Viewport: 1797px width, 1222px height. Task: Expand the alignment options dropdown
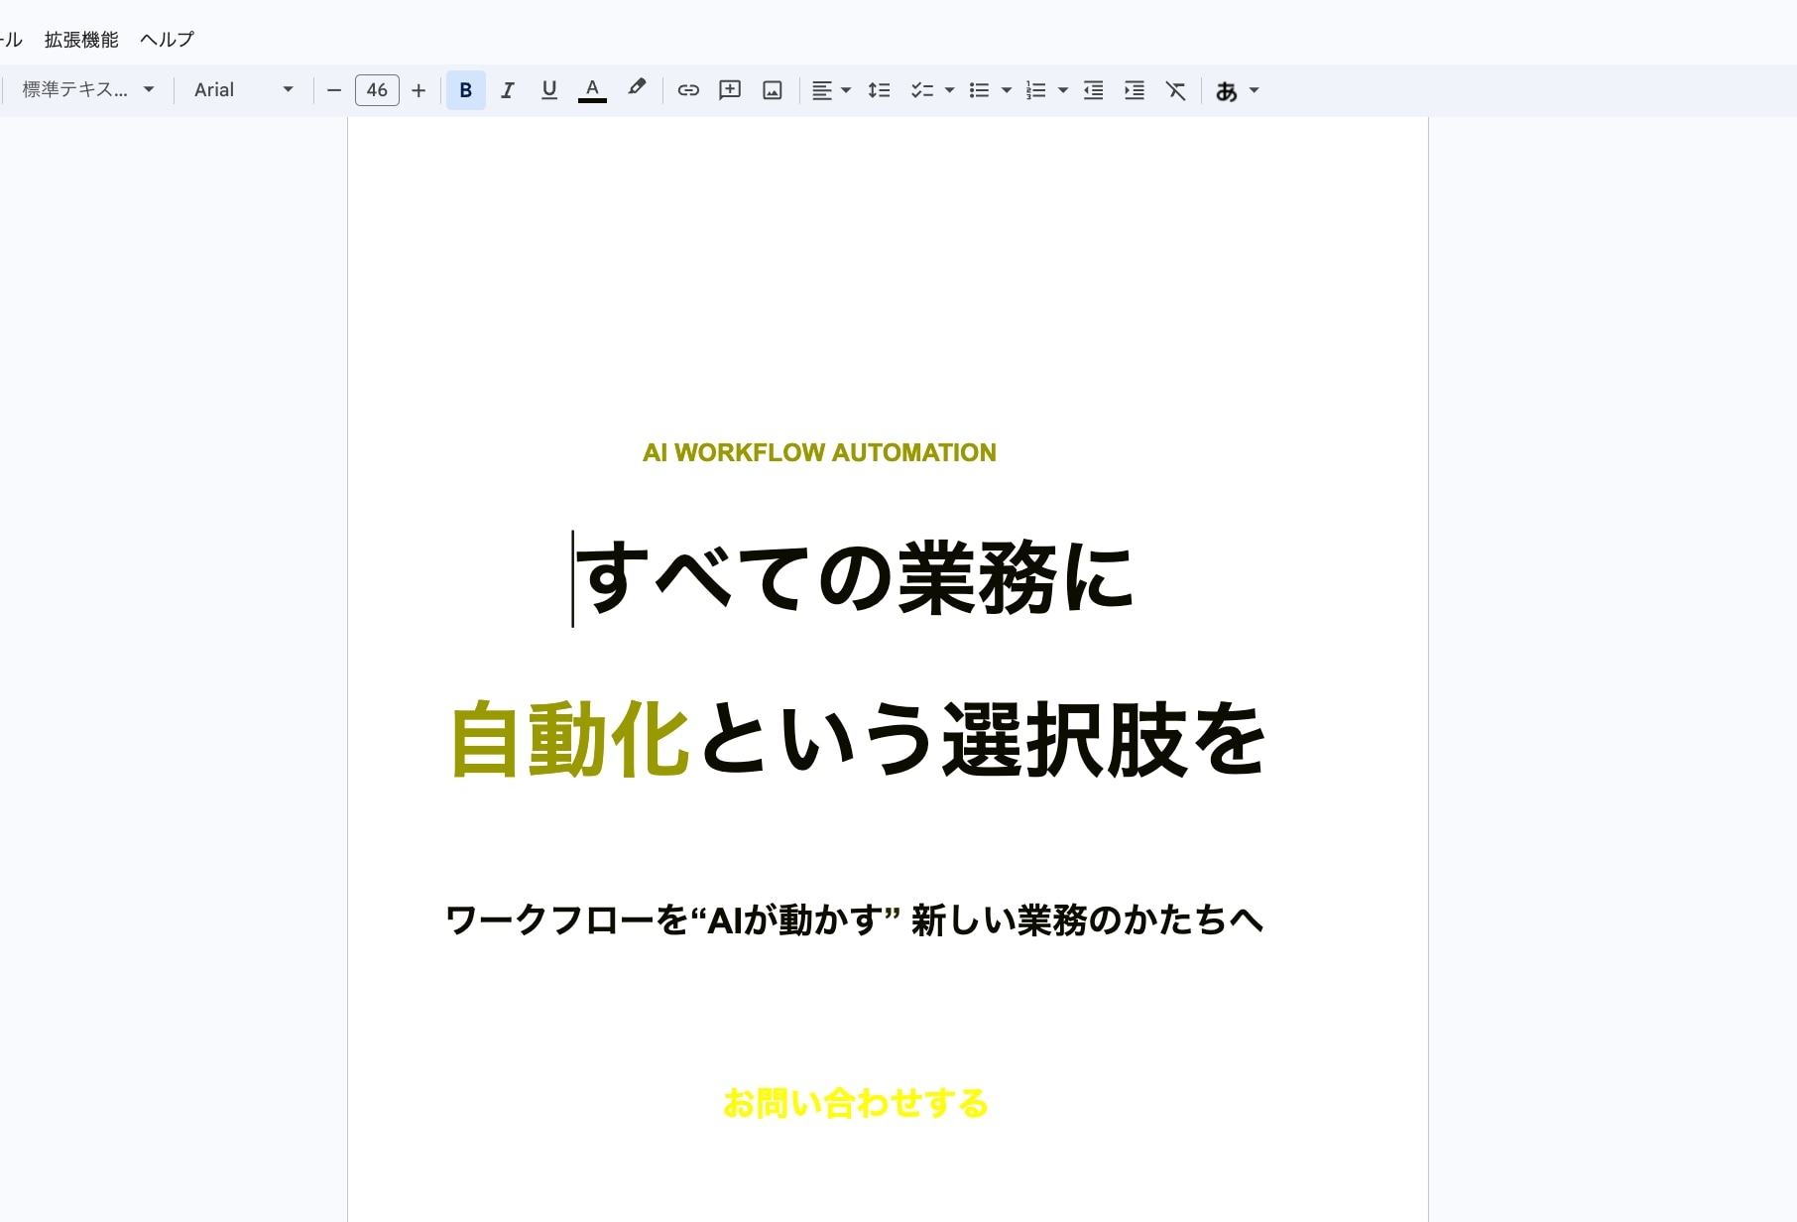pos(844,90)
